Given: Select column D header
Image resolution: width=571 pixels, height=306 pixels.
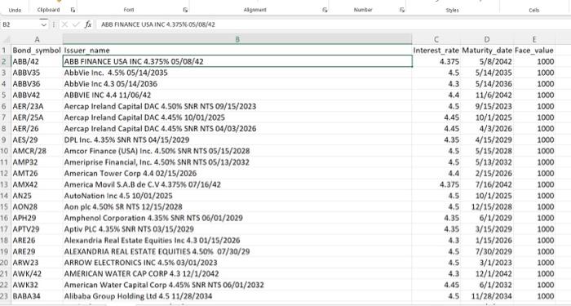Looking at the screenshot, I should 487,39.
